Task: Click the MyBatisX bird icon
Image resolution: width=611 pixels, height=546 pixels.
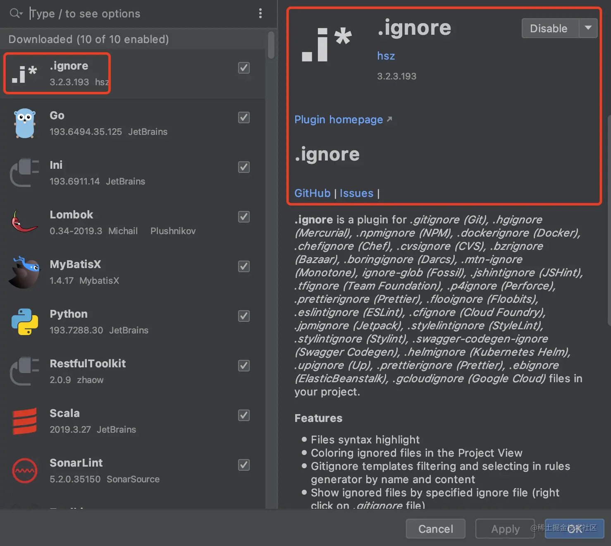Action: click(x=24, y=272)
